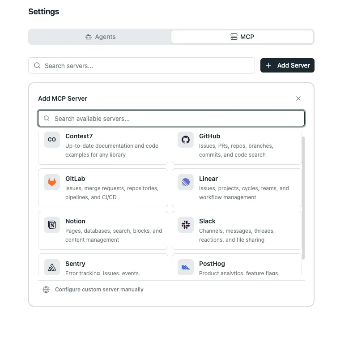This screenshot has height=363, width=353.
Task: Select the GitHub server card title
Action: tap(209, 136)
